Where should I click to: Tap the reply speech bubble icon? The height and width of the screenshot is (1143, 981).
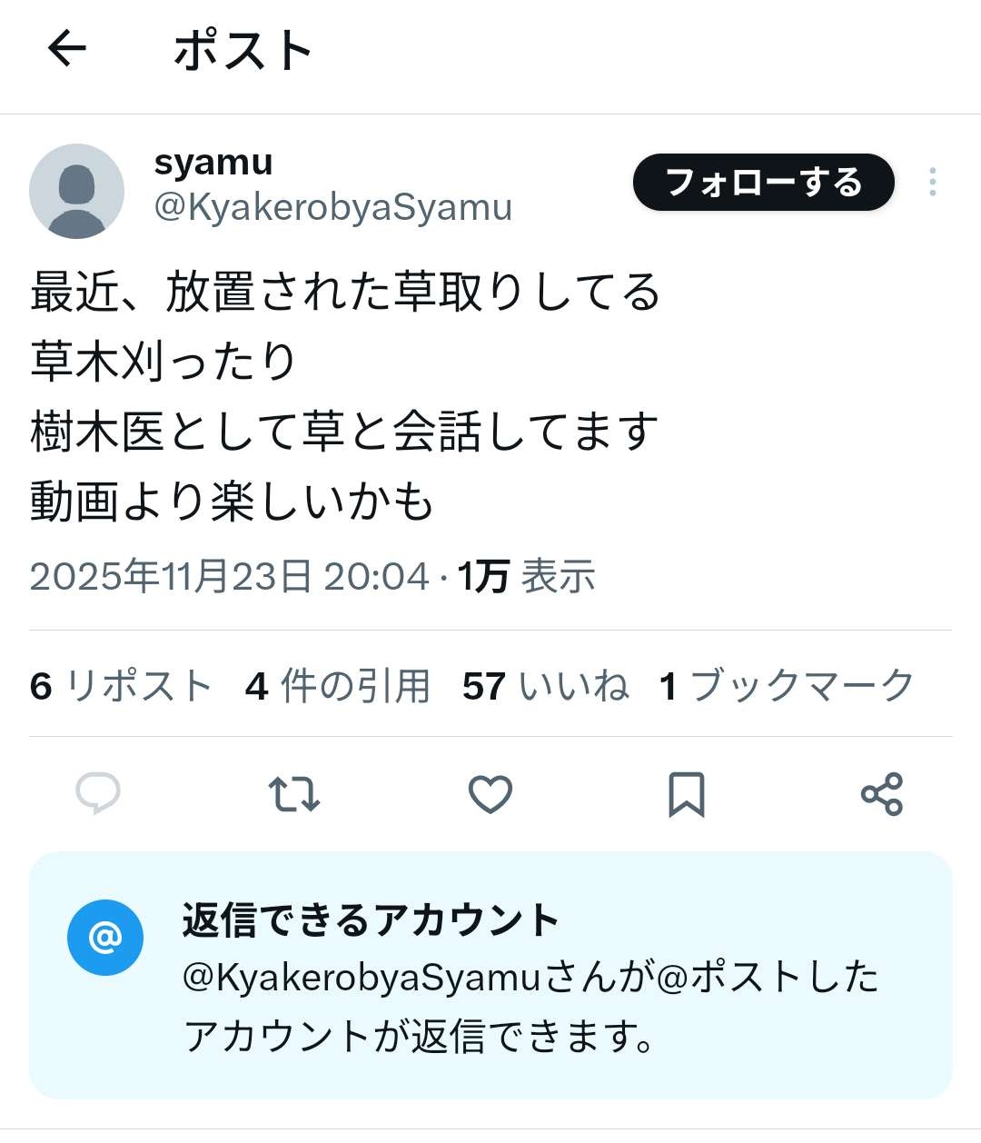coord(98,794)
